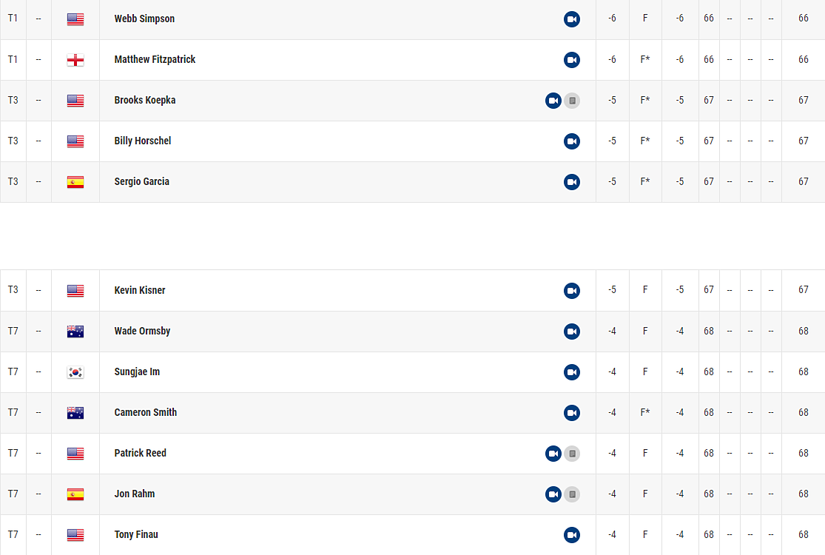The width and height of the screenshot is (825, 555).
Task: Click the South Korean flag beside Sungjae Im
Action: 75,372
